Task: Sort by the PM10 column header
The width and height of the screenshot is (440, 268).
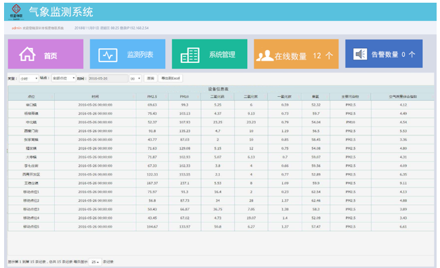Action: 184,97
